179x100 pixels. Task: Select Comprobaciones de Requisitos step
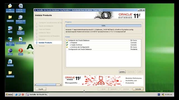49,36
